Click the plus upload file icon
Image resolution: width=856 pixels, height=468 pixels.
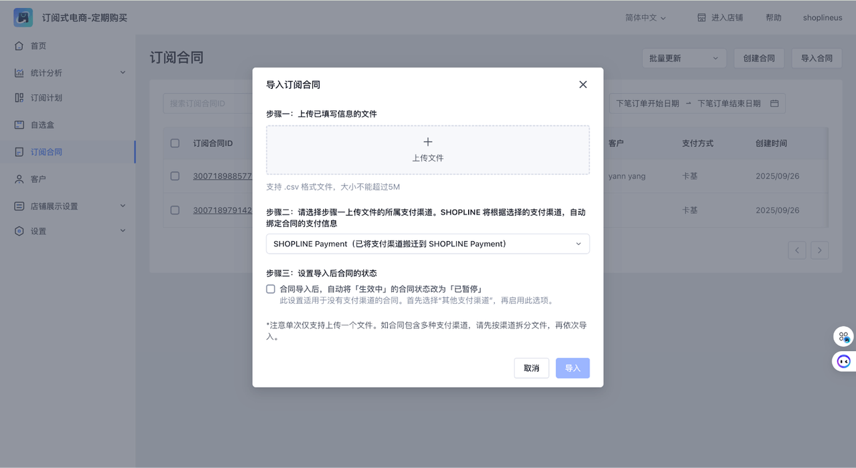tap(428, 142)
